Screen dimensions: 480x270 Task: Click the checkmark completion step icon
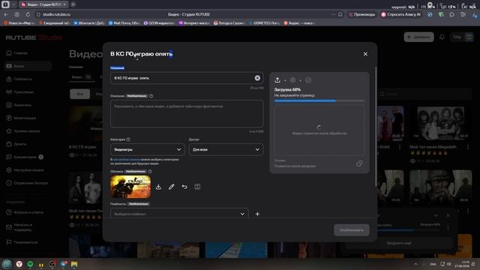point(308,80)
